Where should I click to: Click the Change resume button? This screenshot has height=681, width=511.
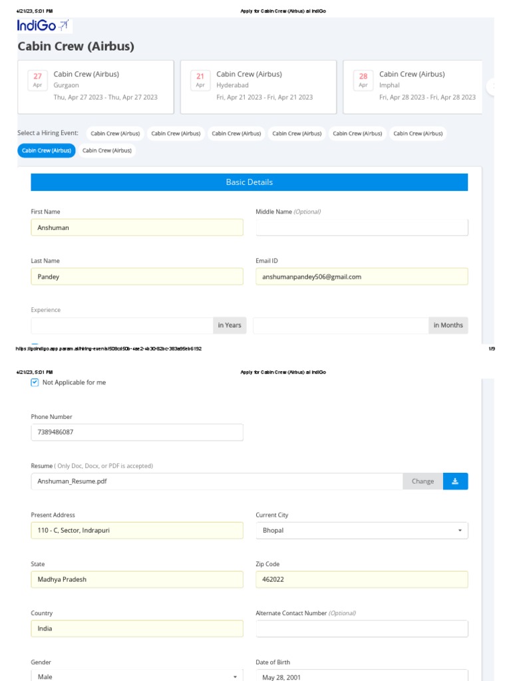(x=423, y=481)
